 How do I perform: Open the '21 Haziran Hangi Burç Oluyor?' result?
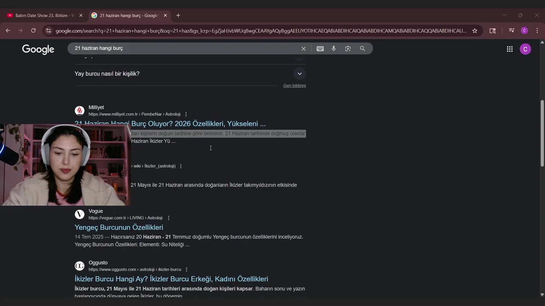click(x=170, y=124)
